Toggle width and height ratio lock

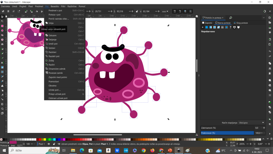pyautogui.click(x=137, y=11)
